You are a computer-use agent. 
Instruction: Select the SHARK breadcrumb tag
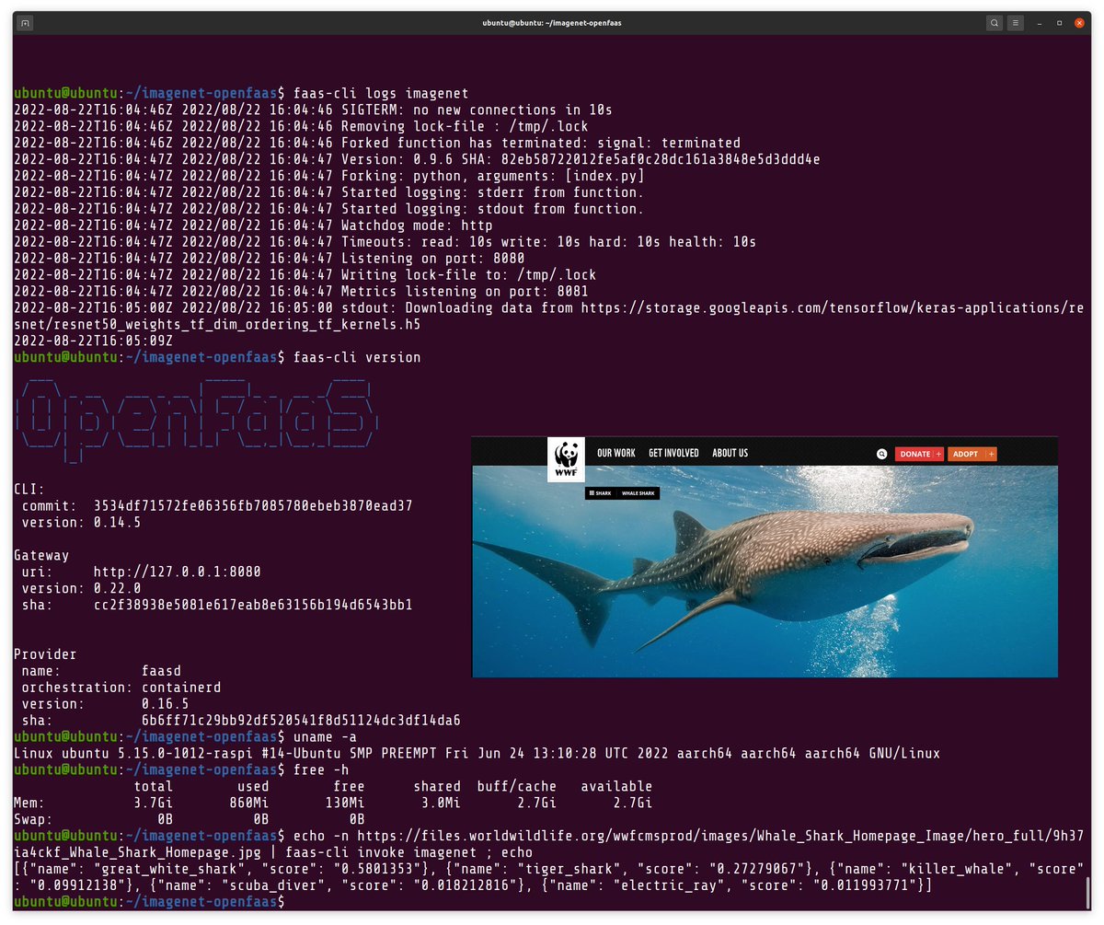point(602,493)
